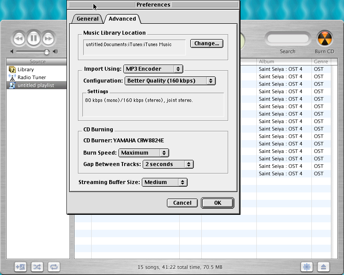The height and width of the screenshot is (275, 344).
Task: Click the Source column header
Action: coord(37,62)
